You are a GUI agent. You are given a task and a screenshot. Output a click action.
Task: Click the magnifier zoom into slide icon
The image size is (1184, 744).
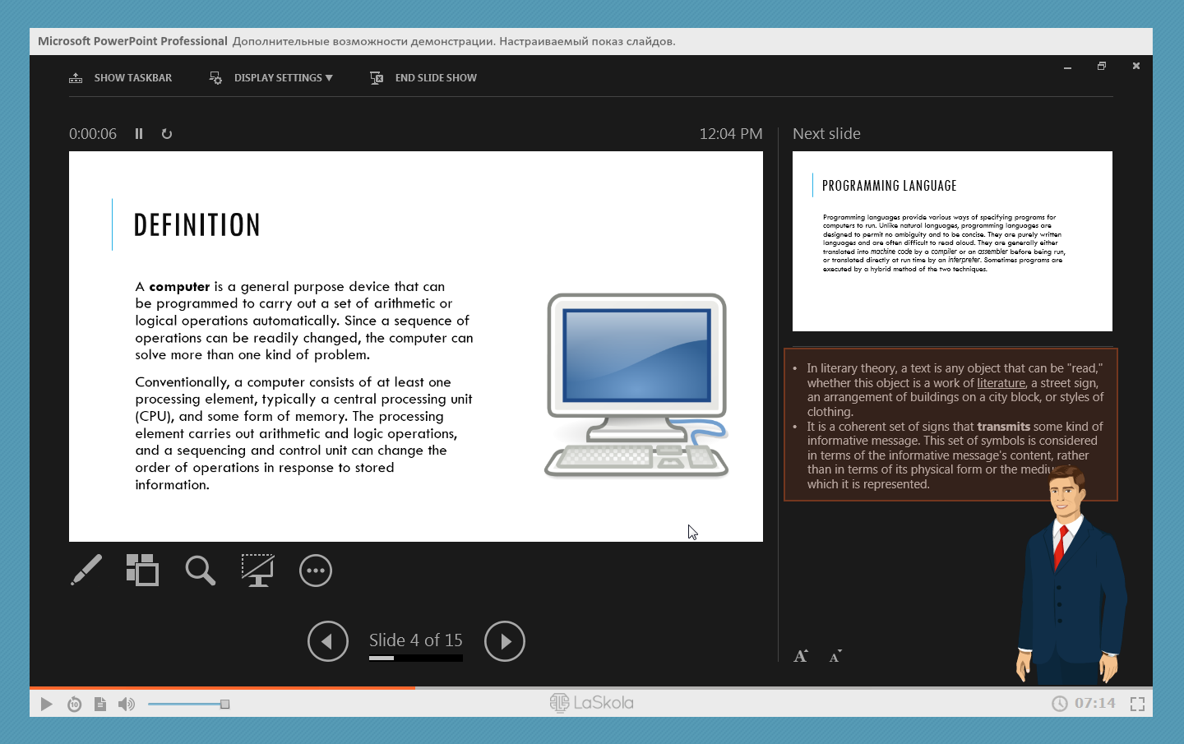200,570
